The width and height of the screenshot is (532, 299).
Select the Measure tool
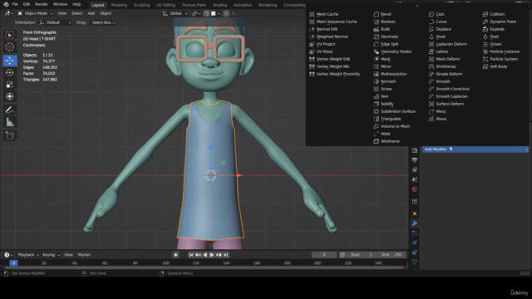[x=9, y=122]
